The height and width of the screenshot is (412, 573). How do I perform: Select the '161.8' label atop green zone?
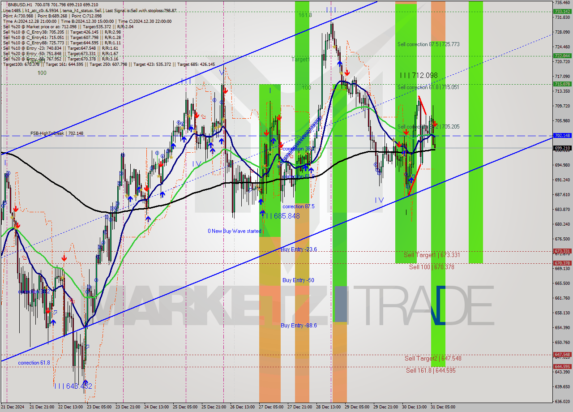(x=305, y=15)
